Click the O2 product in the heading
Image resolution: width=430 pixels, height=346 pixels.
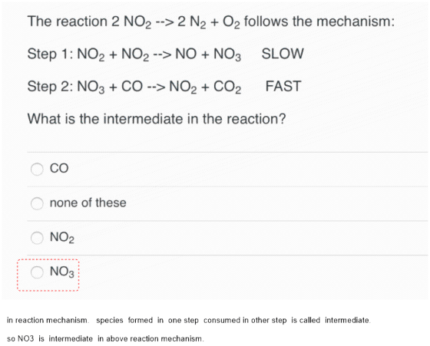(x=231, y=22)
